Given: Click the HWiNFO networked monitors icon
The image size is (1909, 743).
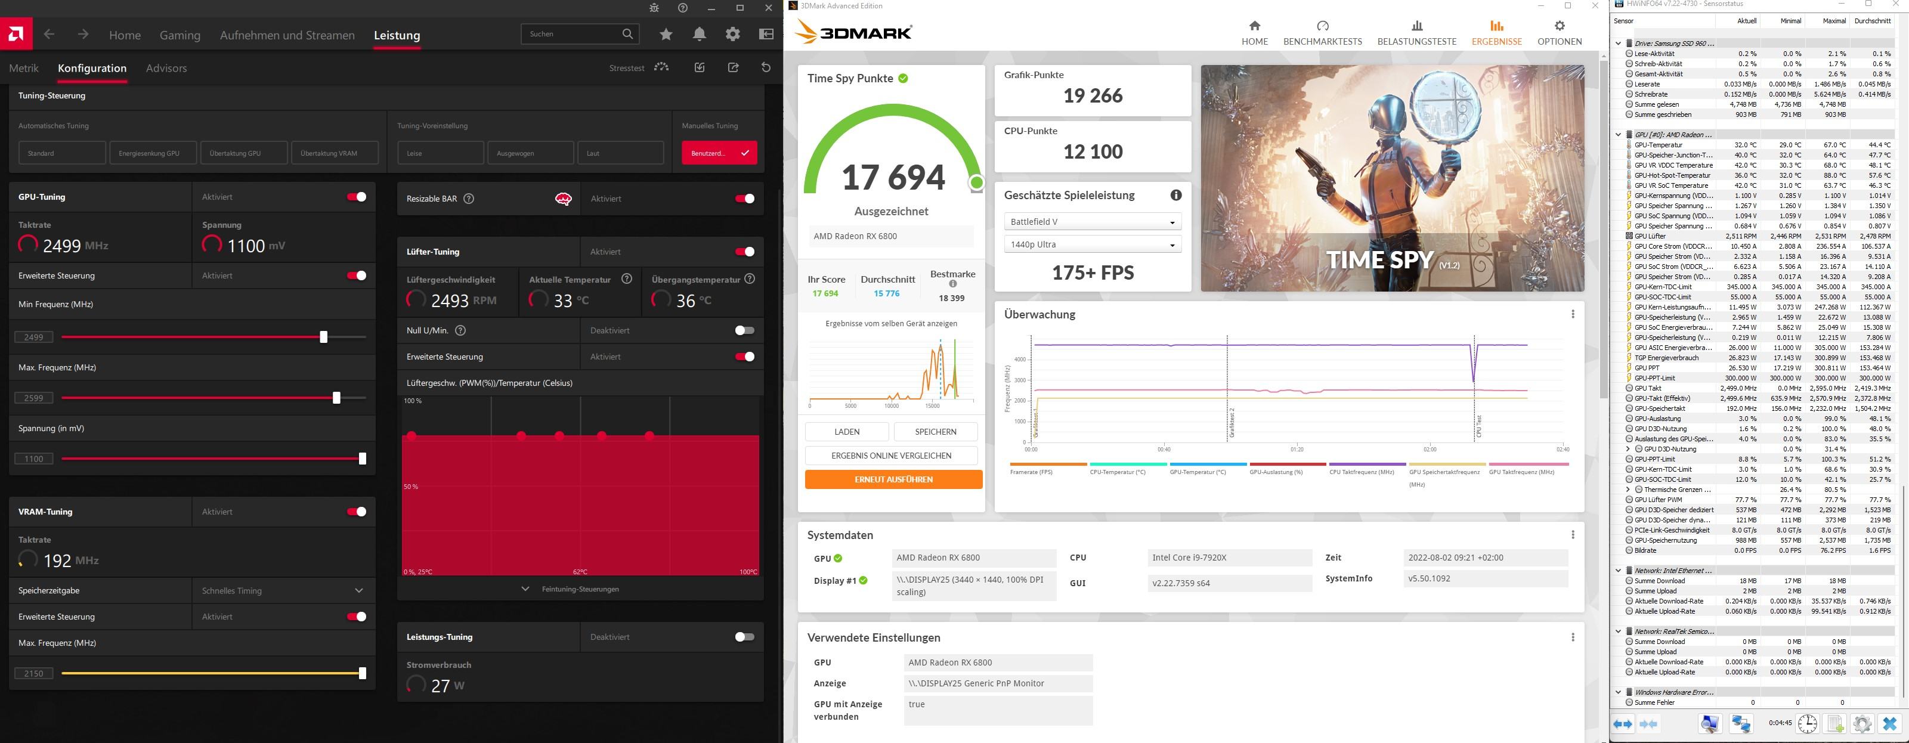Looking at the screenshot, I should [1741, 724].
